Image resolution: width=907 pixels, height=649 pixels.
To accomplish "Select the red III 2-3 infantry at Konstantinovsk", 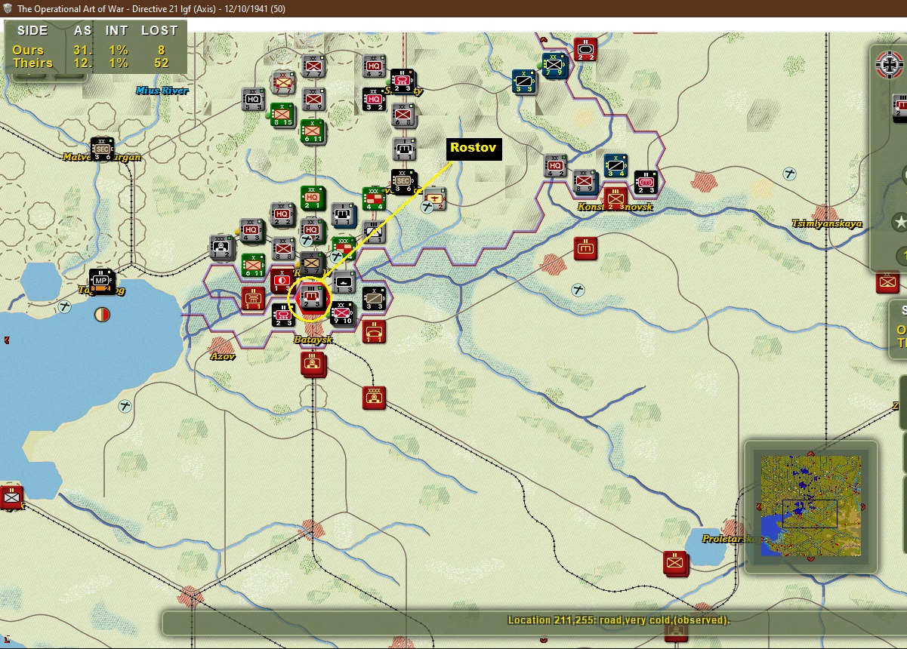I will (615, 198).
